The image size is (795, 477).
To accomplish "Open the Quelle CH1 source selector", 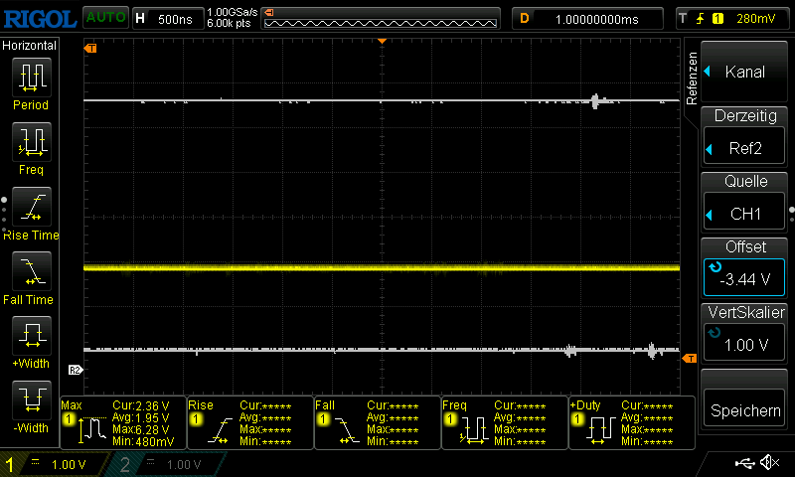I will coord(745,203).
